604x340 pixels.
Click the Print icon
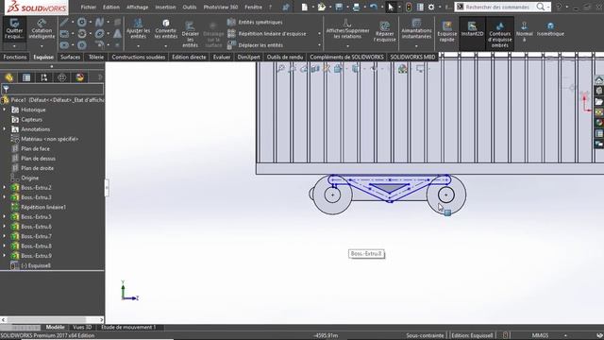(356, 7)
